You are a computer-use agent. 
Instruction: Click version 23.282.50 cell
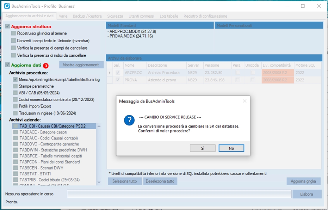point(217,73)
